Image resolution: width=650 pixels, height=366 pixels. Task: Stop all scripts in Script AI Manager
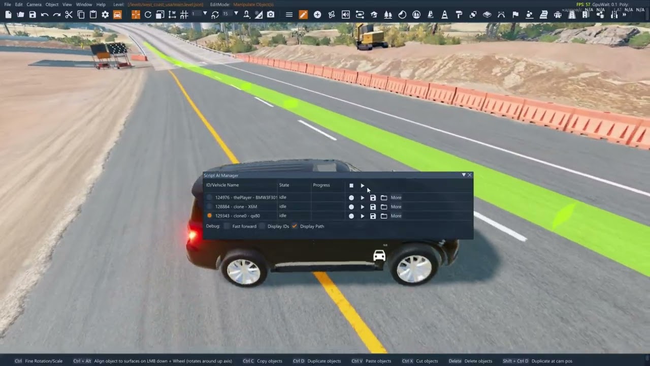[351, 186]
